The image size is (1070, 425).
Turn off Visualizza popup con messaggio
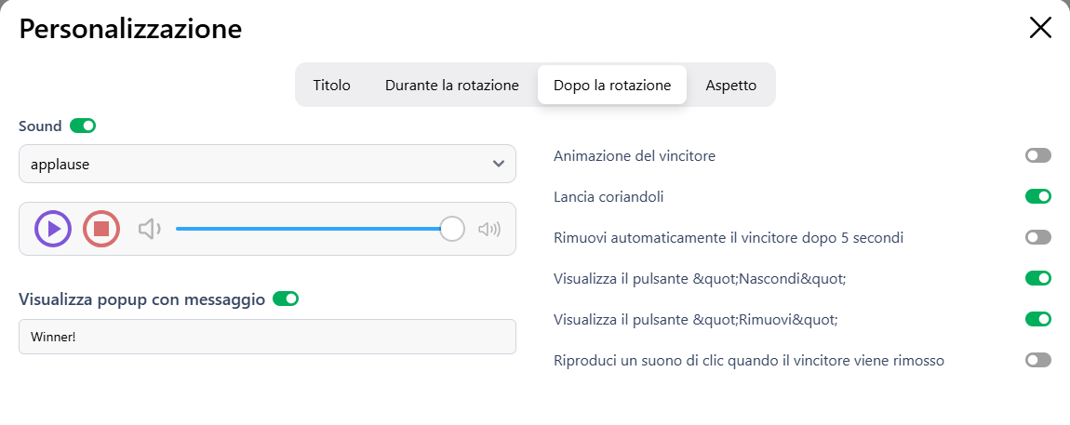[286, 299]
